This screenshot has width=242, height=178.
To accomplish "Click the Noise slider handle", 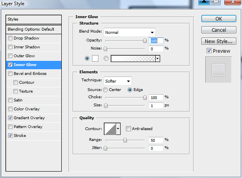I will pos(105,49).
